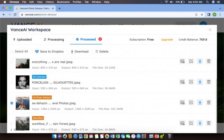Click the AI Photo Dehaze tag
Screen dimensions: 224x140
coord(42,97)
